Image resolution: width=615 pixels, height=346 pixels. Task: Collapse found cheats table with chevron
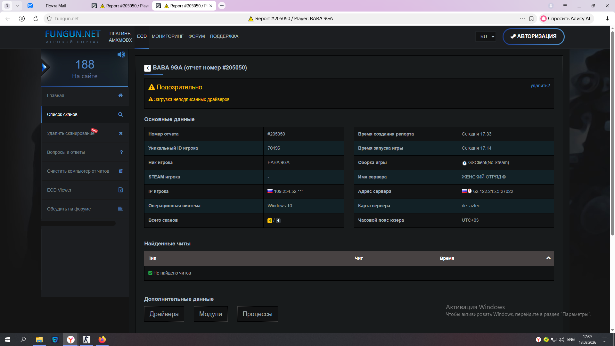(x=548, y=258)
